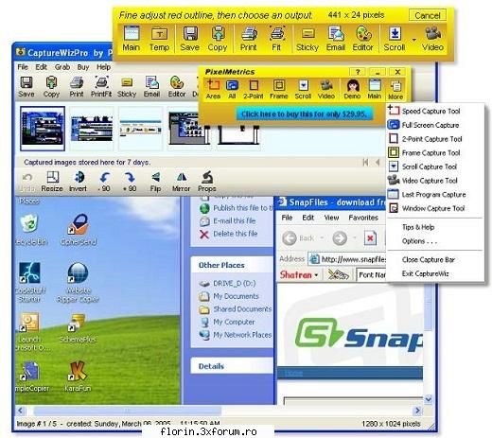492x438 pixels.
Task: Open image Props tool
Action: 207,182
